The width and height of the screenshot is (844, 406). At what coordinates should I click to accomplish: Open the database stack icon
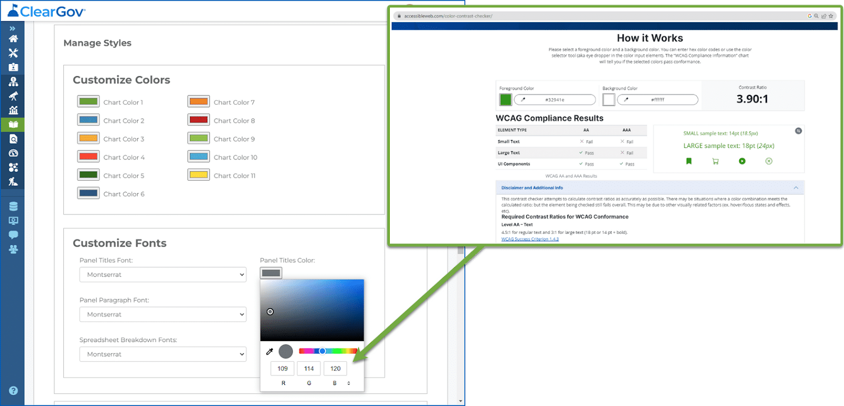pos(13,206)
